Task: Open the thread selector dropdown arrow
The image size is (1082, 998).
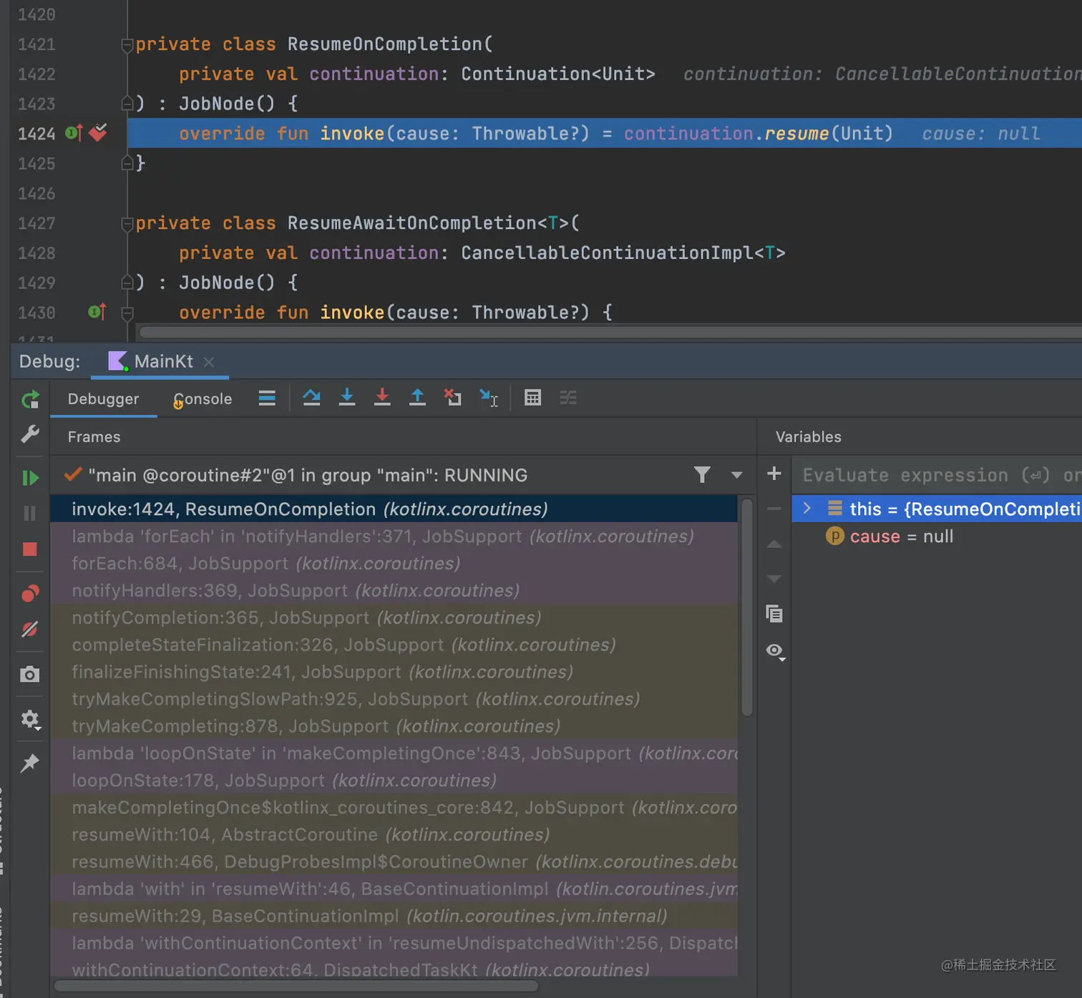Action: point(736,475)
